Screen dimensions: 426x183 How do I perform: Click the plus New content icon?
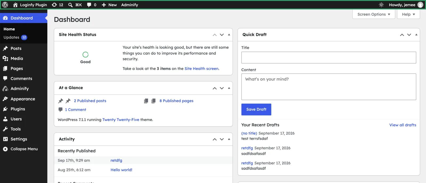104,5
